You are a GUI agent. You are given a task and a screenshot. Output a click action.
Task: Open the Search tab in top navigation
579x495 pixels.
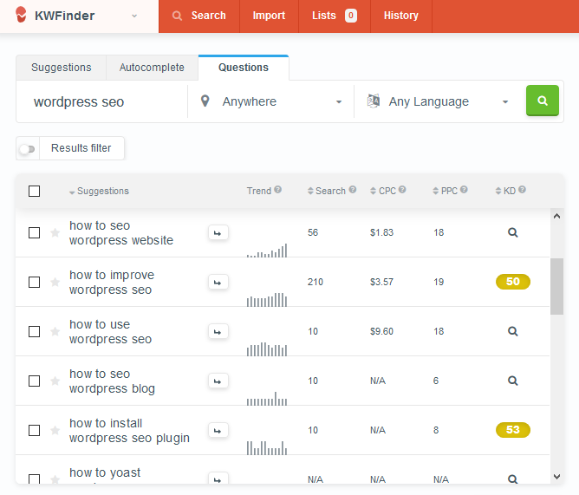(x=199, y=16)
